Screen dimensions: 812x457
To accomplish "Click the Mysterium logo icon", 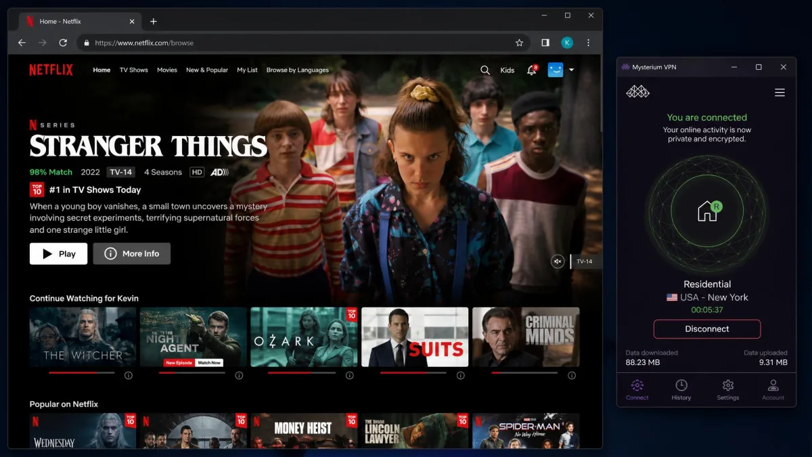I will pyautogui.click(x=637, y=91).
